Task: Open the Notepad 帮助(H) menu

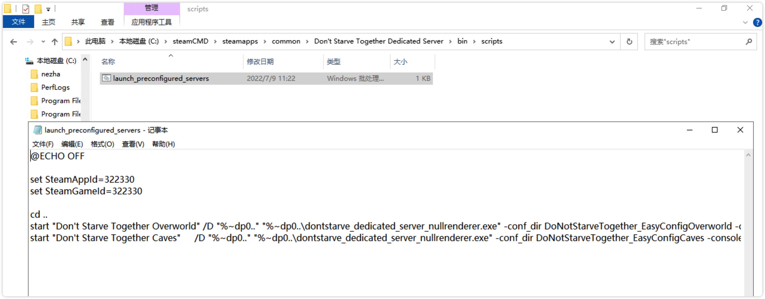Action: [163, 144]
